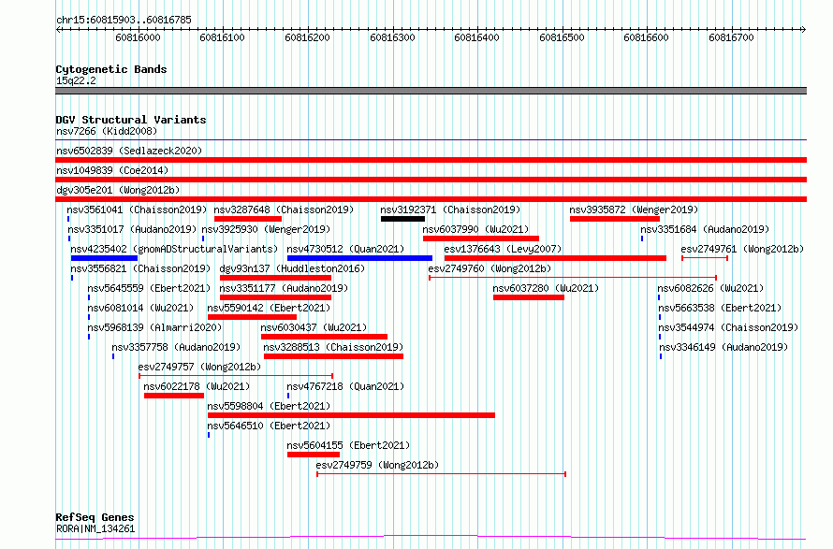Select the red bar under nsv6037990

[481, 238]
